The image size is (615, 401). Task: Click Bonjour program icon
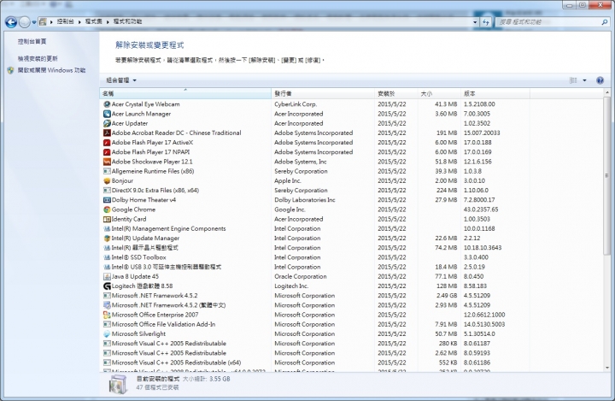107,180
